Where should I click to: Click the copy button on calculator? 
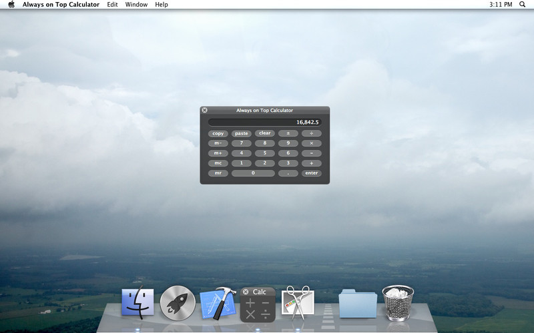[218, 134]
